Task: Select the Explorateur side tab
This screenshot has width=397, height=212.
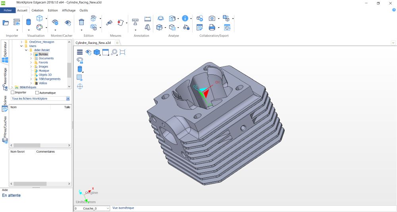Action: point(5,52)
